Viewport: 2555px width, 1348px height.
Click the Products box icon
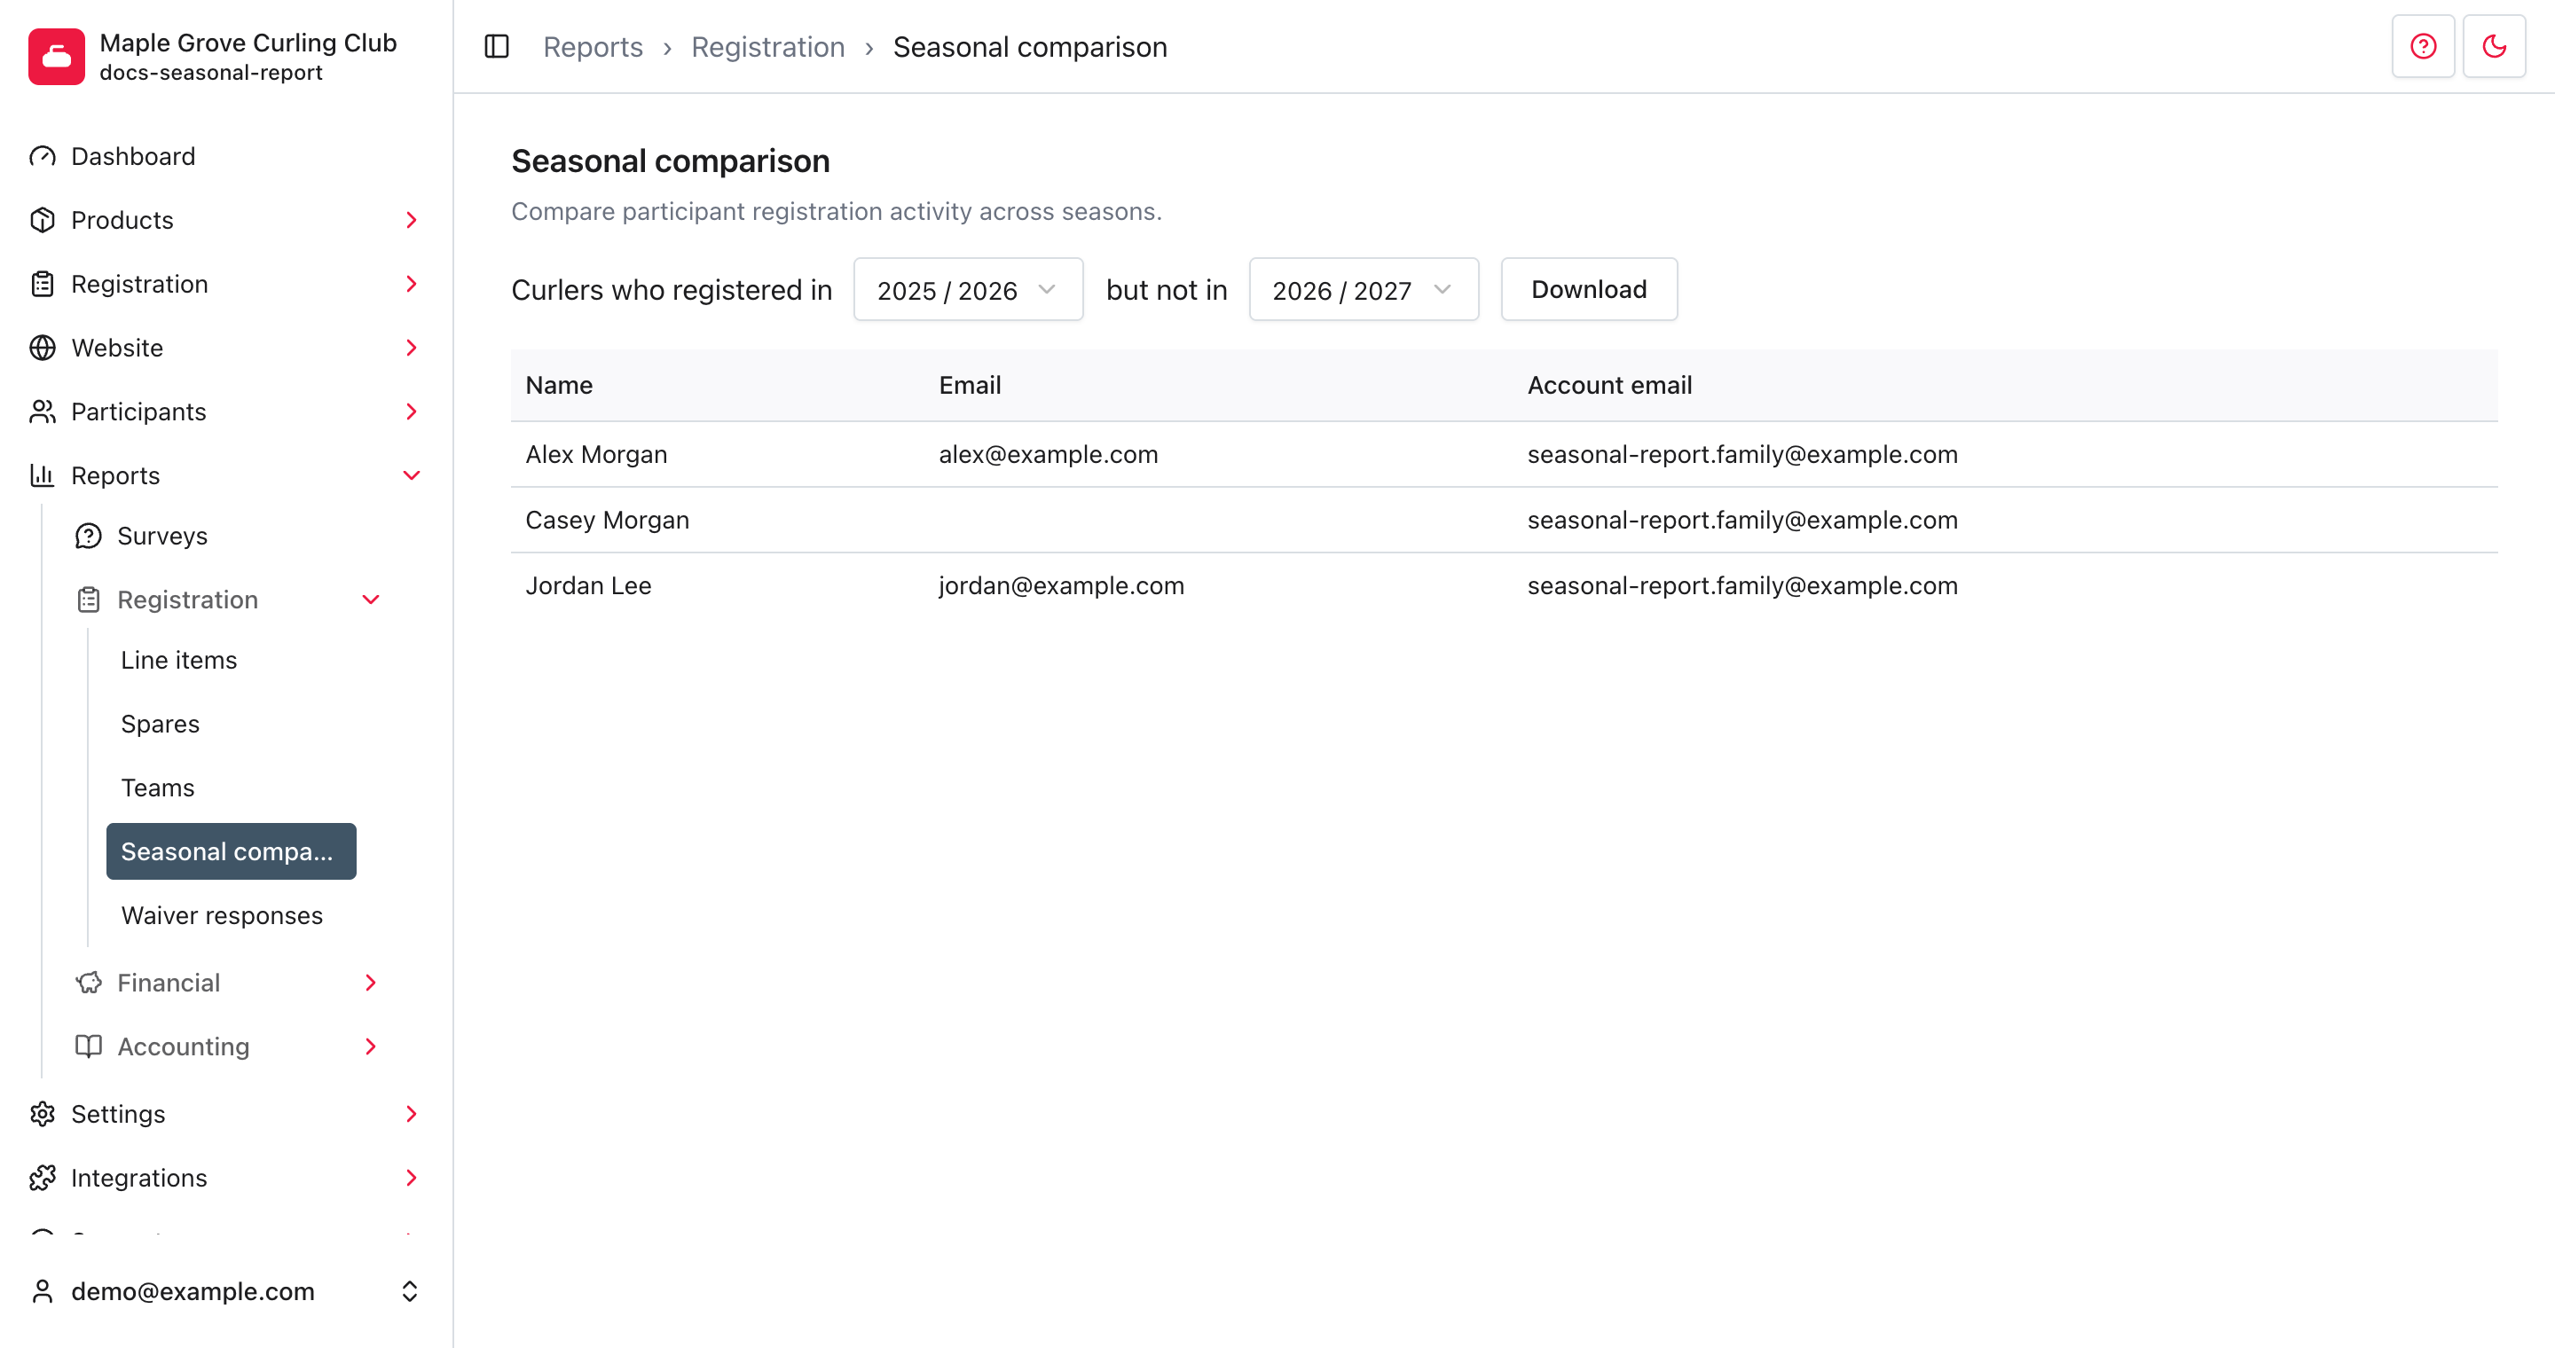tap(43, 220)
